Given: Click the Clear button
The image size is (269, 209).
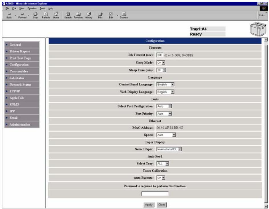Looking at the screenshot, I should (162, 205).
